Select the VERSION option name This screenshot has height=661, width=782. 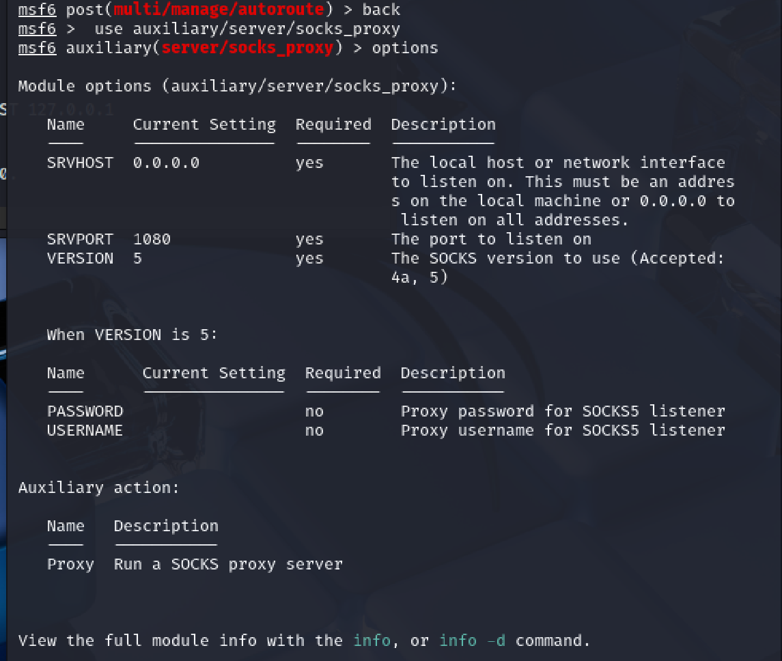coord(80,258)
